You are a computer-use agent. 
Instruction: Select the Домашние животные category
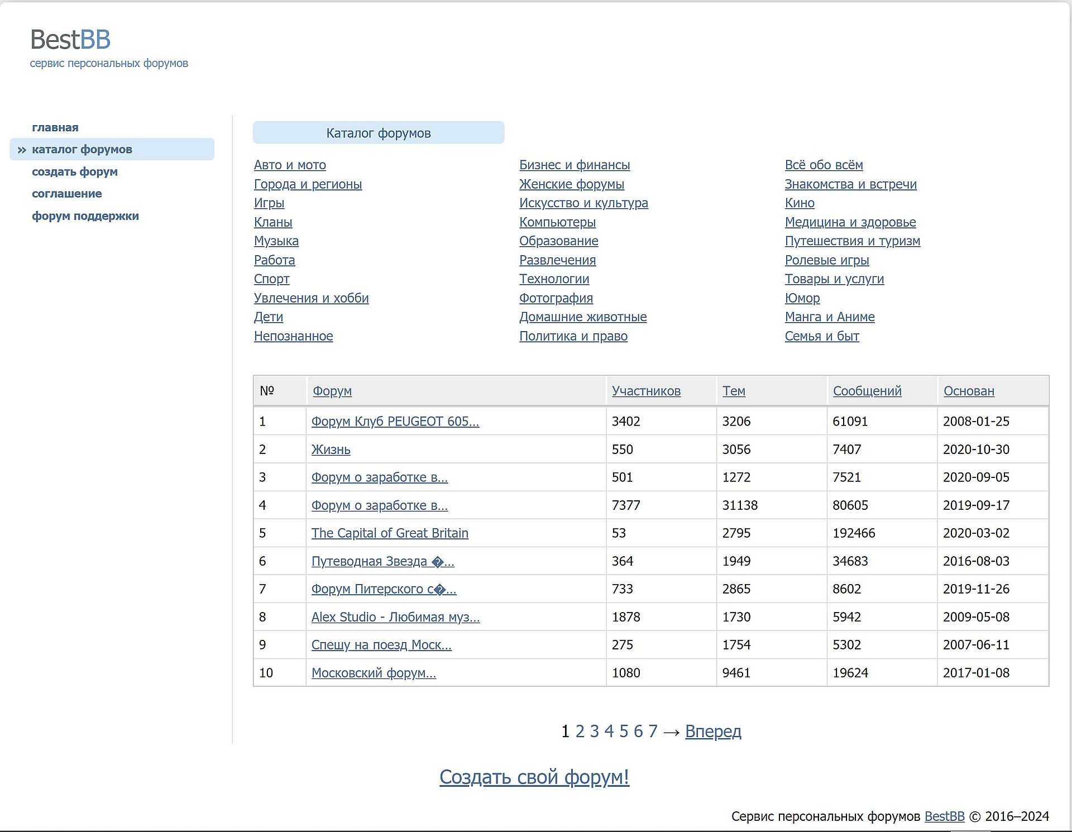tap(583, 317)
